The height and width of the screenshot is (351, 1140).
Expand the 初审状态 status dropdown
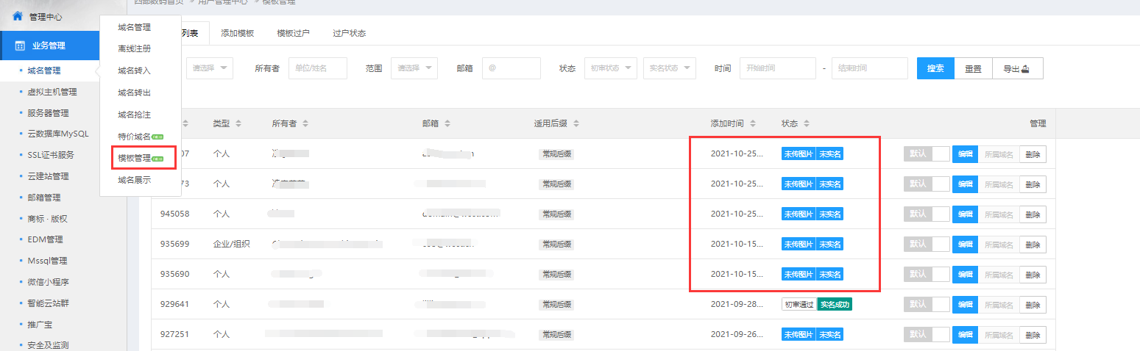[x=610, y=68]
